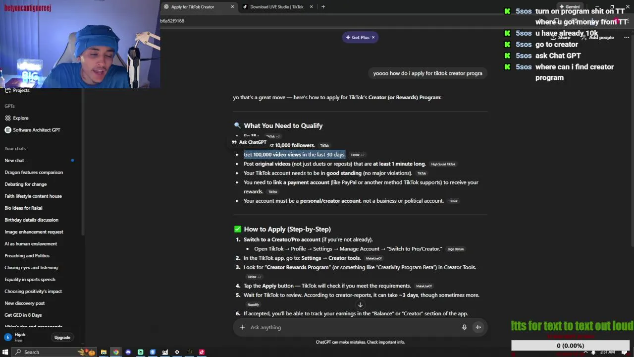Open Equality in sports speech chat
The width and height of the screenshot is (634, 357).
click(x=30, y=280)
